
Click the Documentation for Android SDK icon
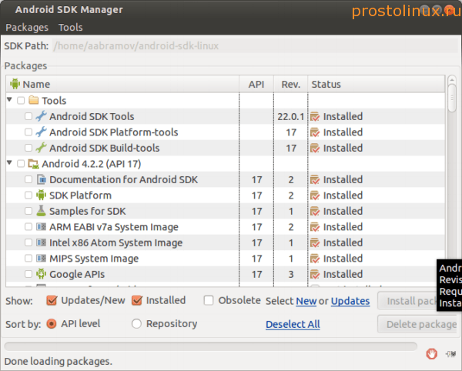(42, 179)
